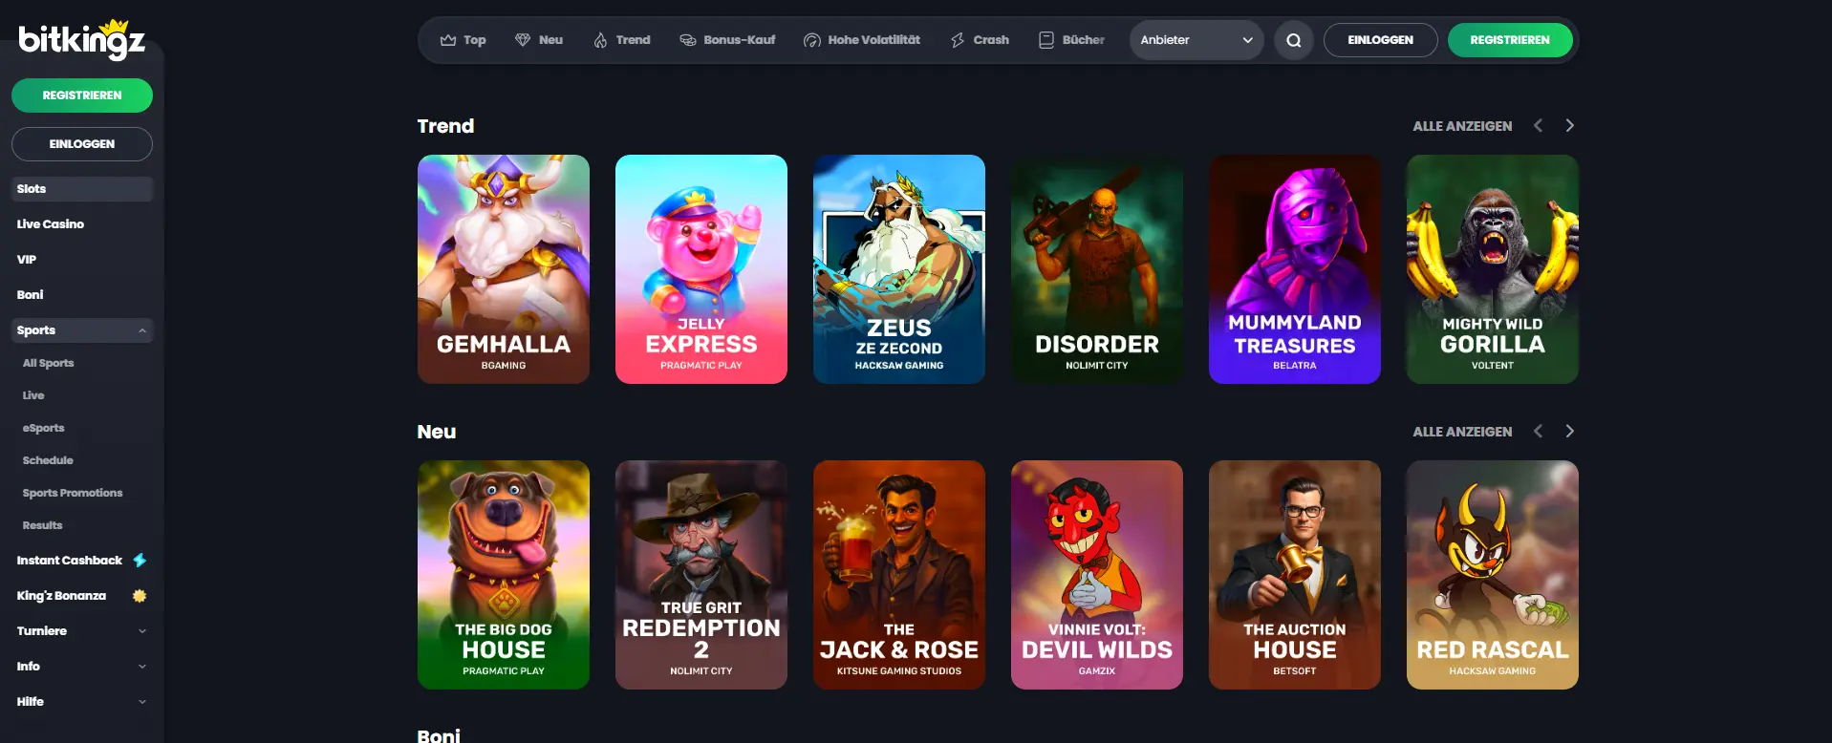Image resolution: width=1832 pixels, height=743 pixels.
Task: Open Results submenu item
Action: (x=43, y=525)
